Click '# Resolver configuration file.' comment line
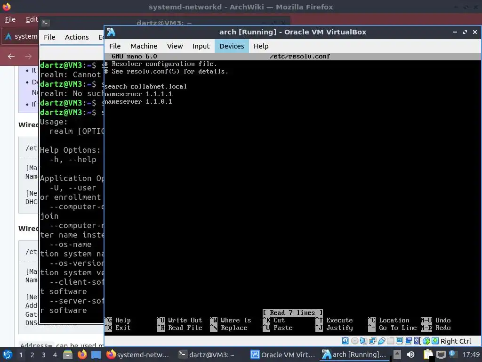 pos(161,64)
